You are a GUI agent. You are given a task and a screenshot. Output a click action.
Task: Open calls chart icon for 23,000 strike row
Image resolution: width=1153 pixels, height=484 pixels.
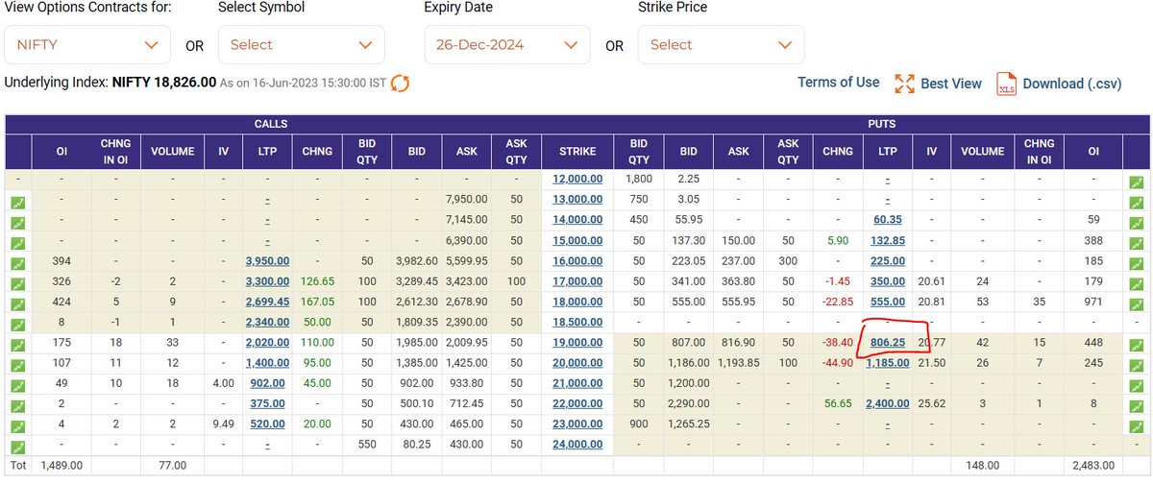(x=17, y=427)
